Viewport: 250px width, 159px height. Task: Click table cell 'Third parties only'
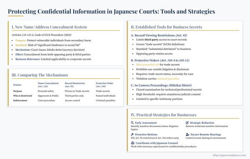coord(74,96)
